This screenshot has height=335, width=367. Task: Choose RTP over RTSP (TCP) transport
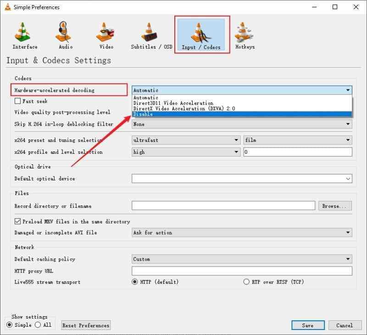click(246, 282)
